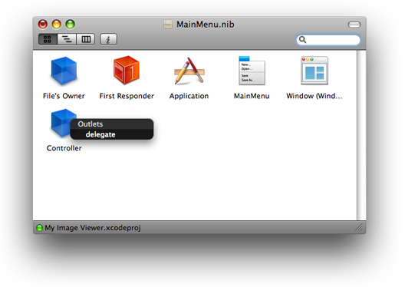Click the green project status indicator
This screenshot has height=287, width=405.
pos(39,228)
